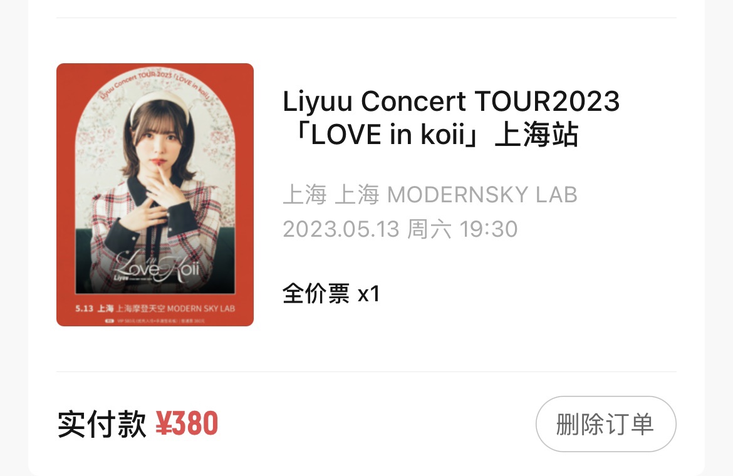Click the small price line on the poster's bottom edge
Image resolution: width=733 pixels, height=476 pixels.
click(x=155, y=321)
